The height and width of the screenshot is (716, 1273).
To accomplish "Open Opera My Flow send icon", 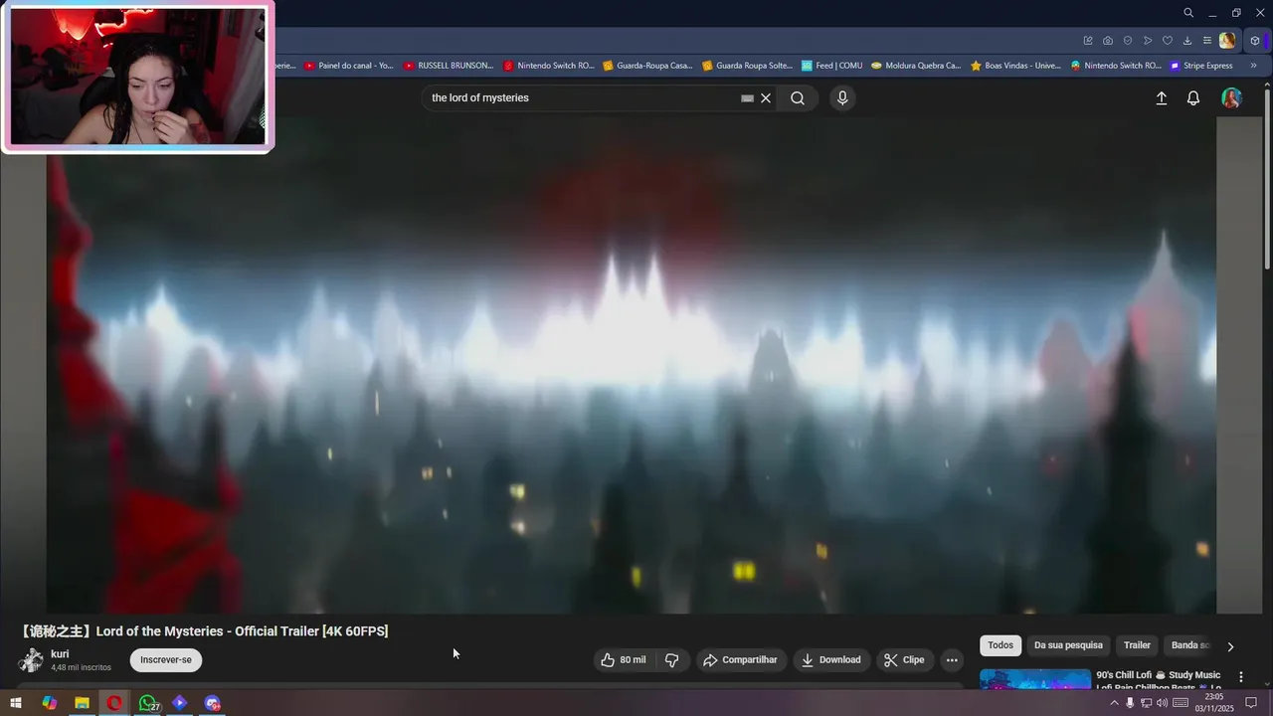I will point(1148,41).
